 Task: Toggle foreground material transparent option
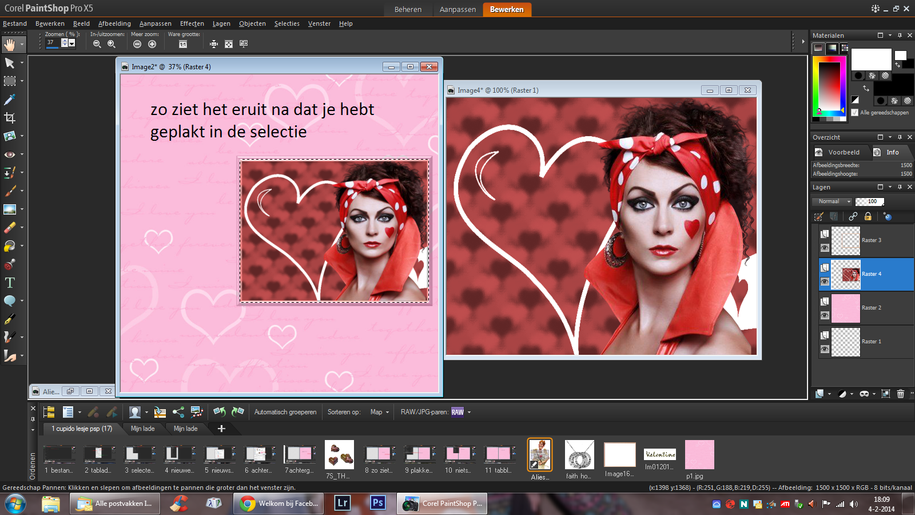coord(885,76)
